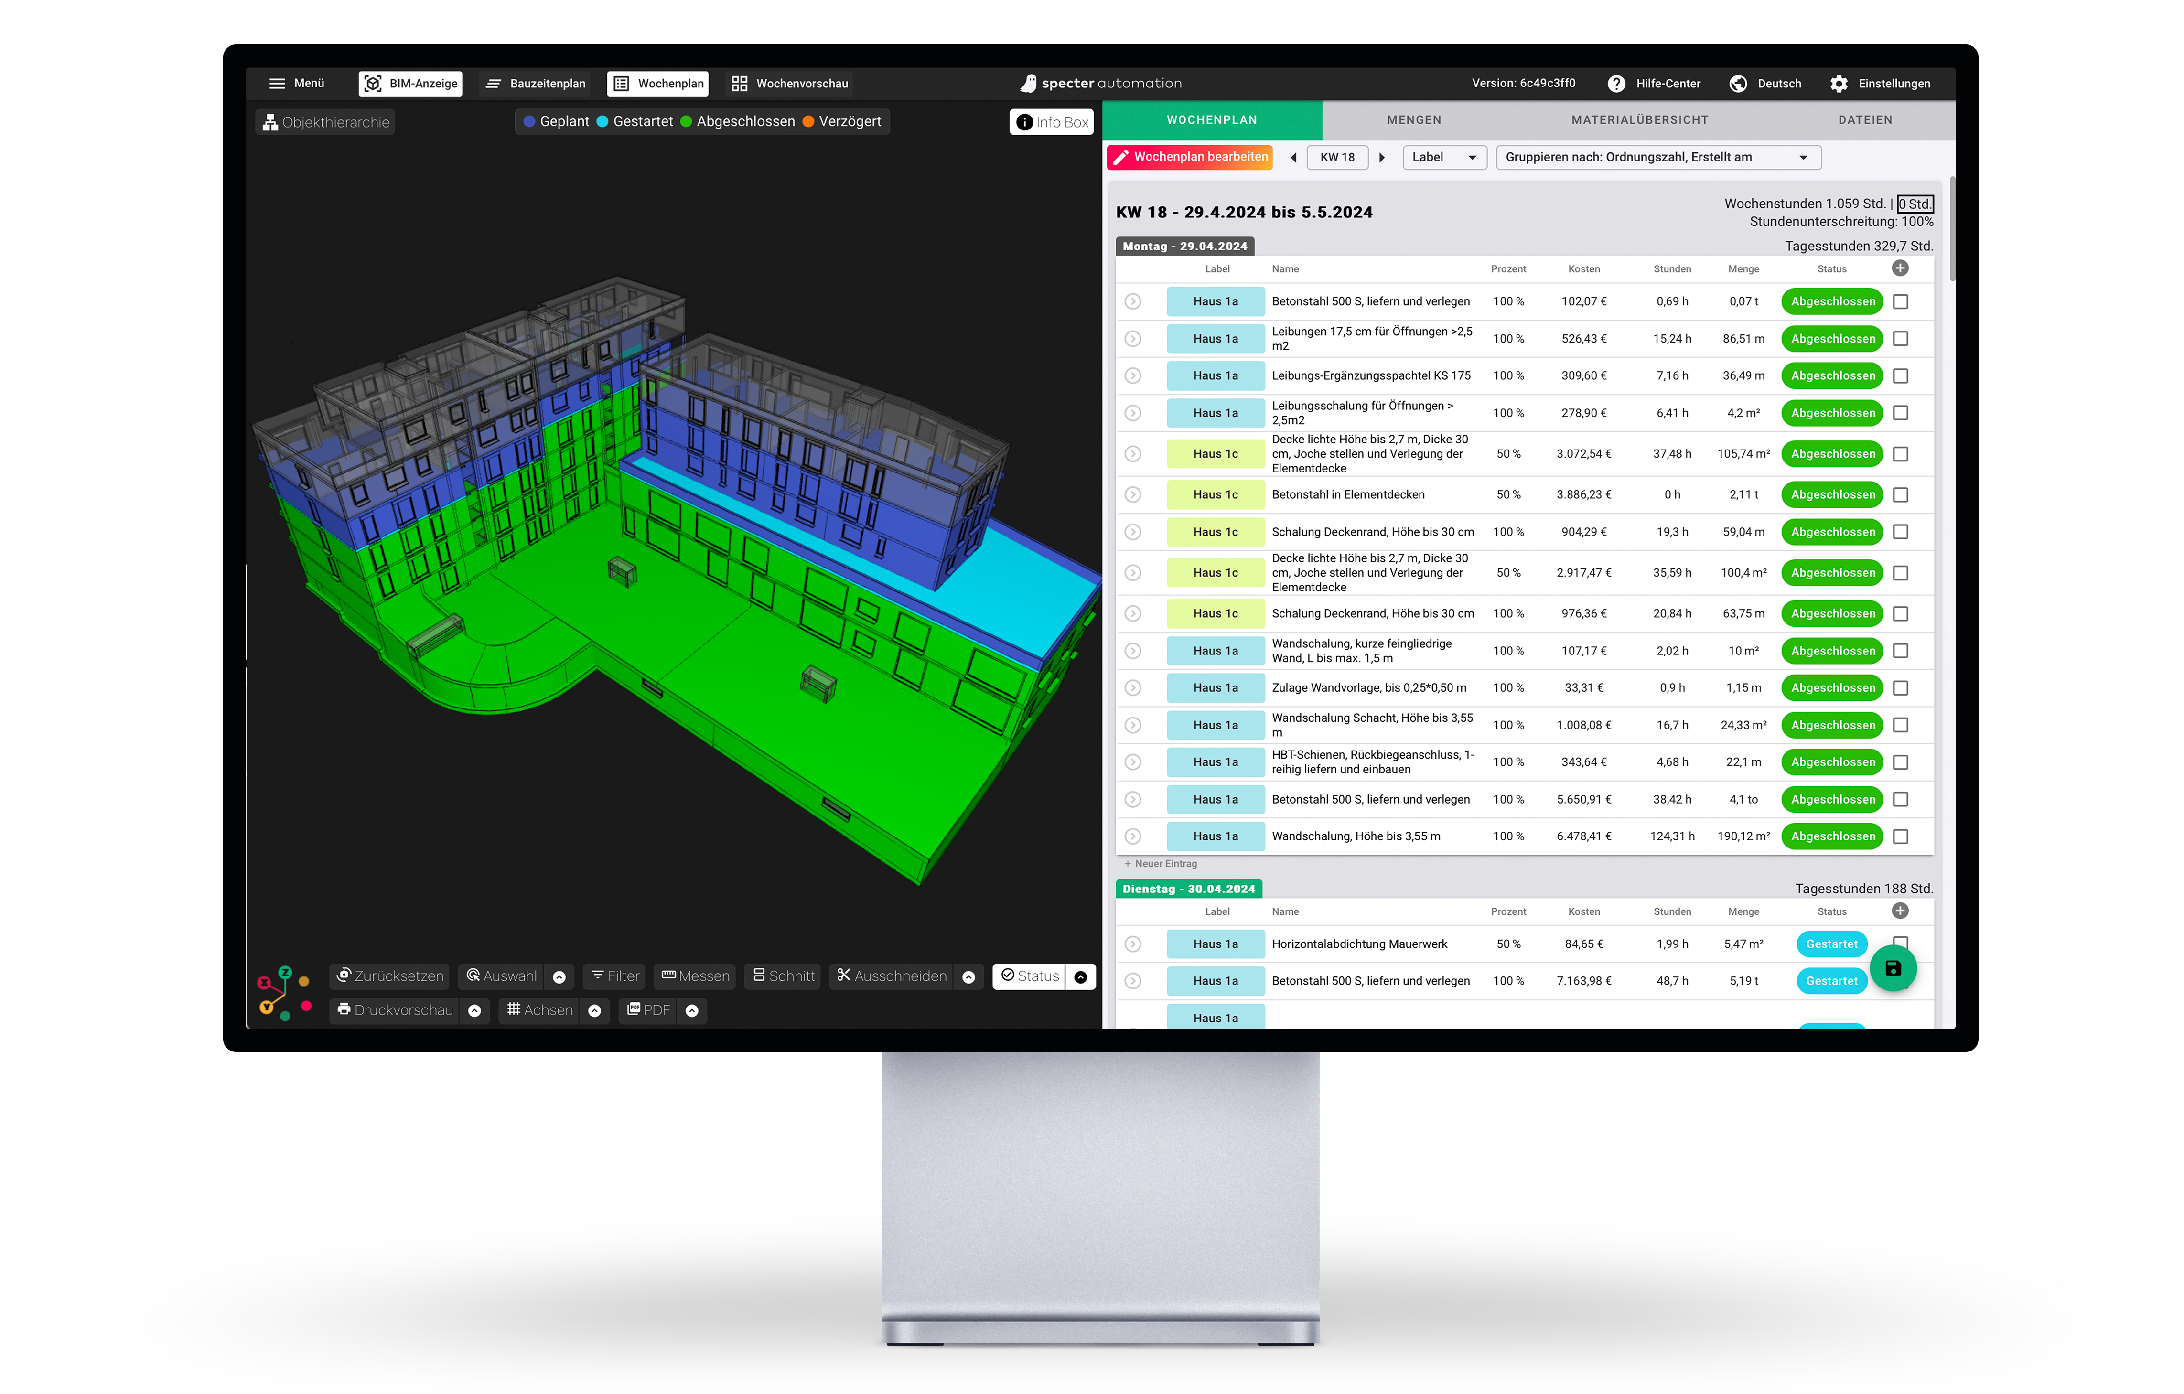Go to previous calendar week arrow

pyautogui.click(x=1293, y=158)
